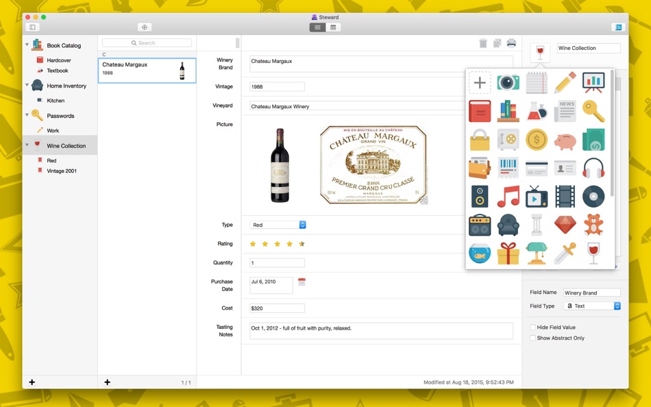This screenshot has width=651, height=407.
Task: Select the fish bowl icon
Action: tap(480, 254)
